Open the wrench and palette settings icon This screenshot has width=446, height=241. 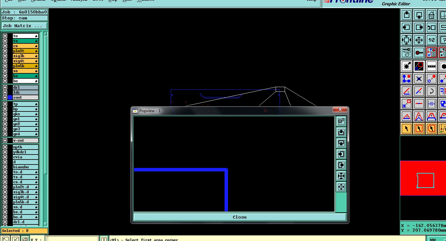[407, 52]
